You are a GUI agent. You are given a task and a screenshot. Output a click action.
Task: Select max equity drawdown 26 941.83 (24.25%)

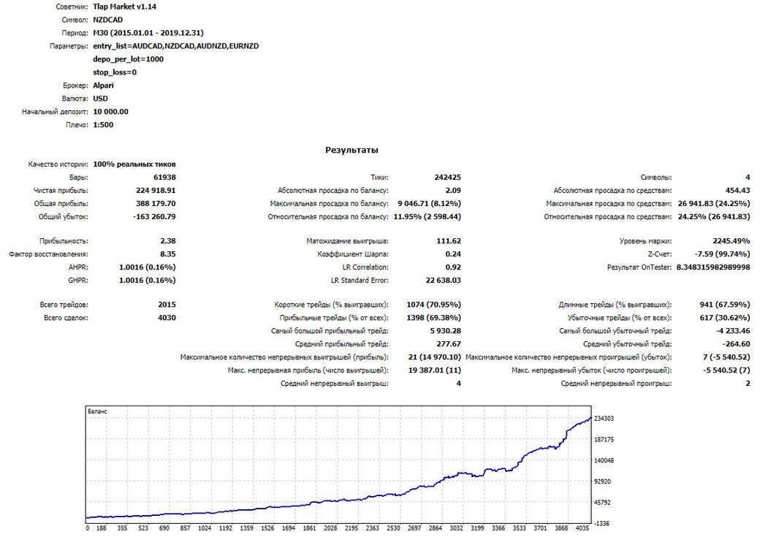[714, 204]
